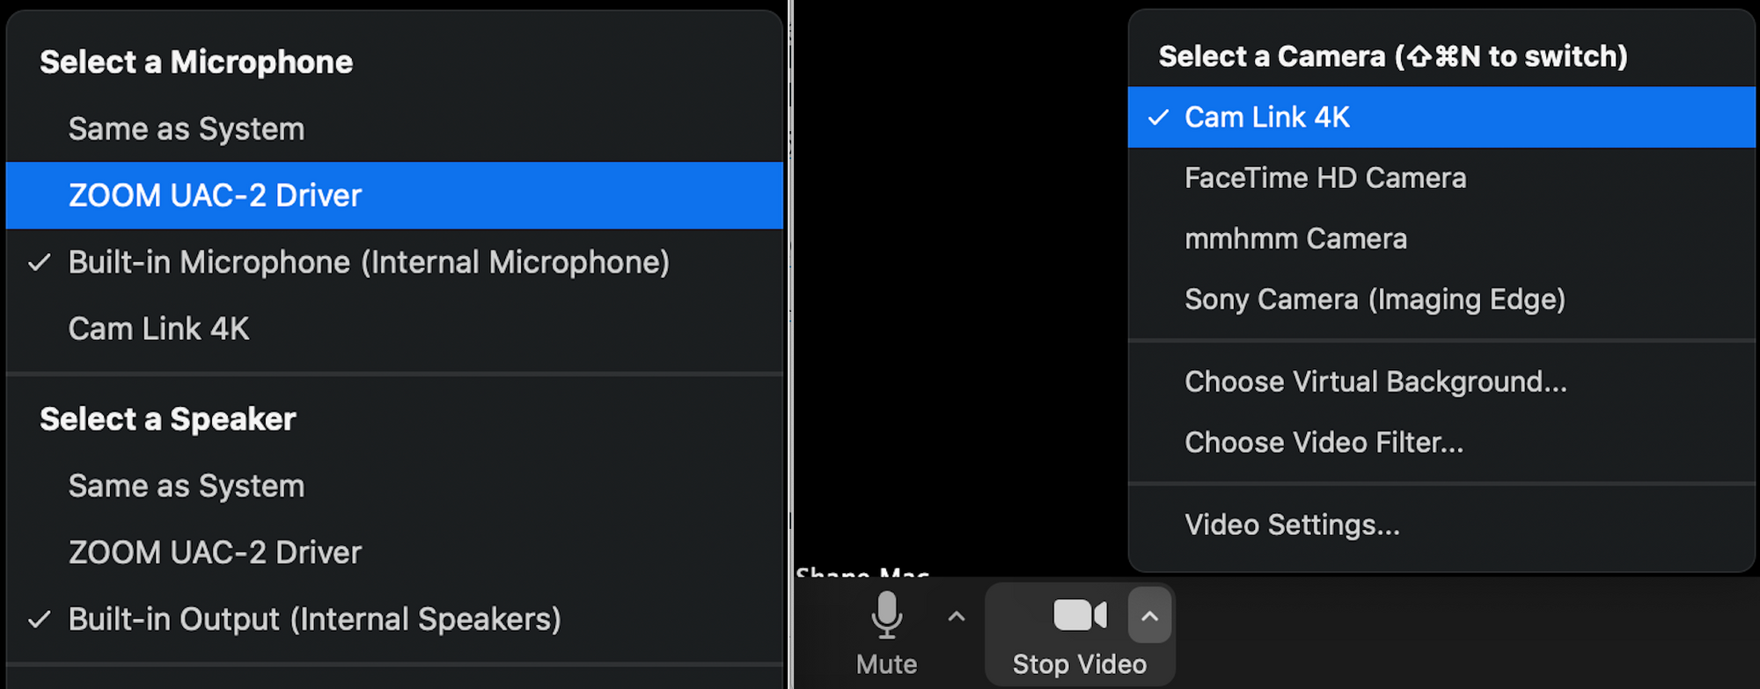Click the Stop Video camera icon
1760x689 pixels.
(x=1080, y=615)
